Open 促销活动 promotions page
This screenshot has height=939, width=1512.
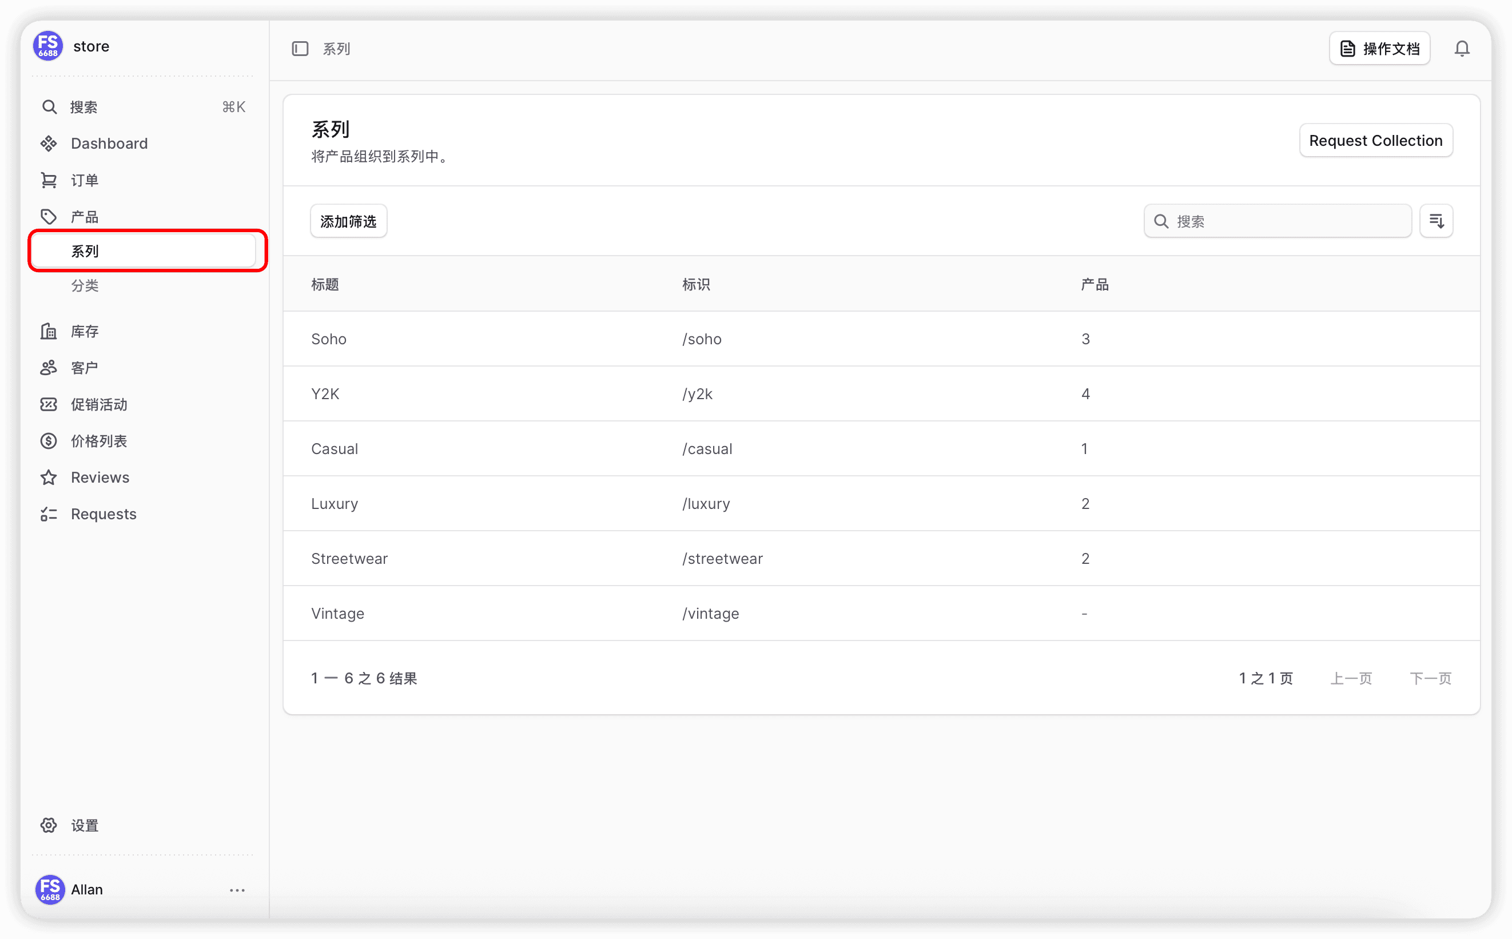99,404
